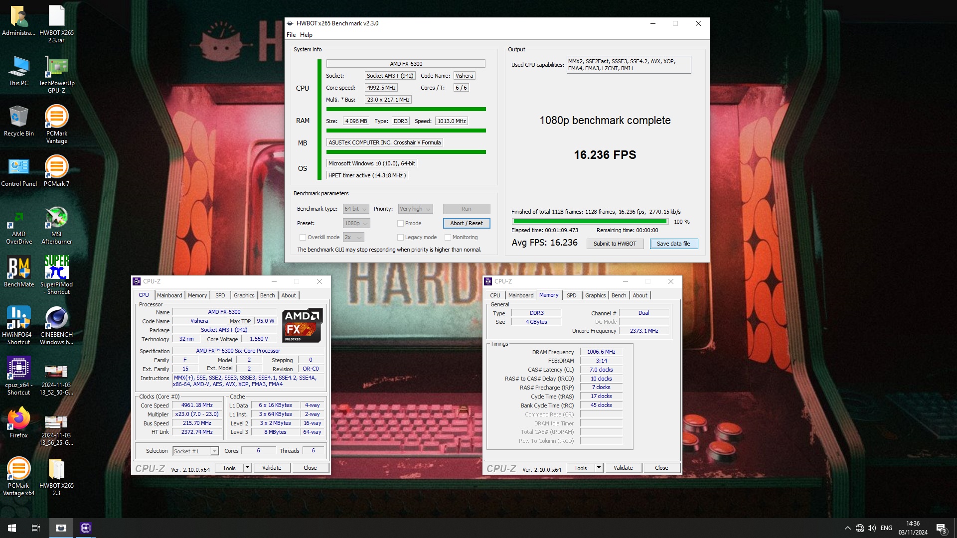Viewport: 957px width, 538px height.
Task: Switch to CPU tab in right CPU-Z
Action: (x=495, y=295)
